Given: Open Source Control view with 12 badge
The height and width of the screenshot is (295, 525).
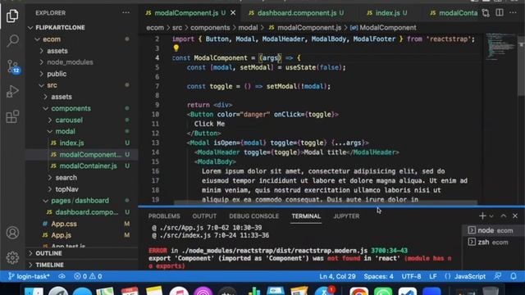Looking at the screenshot, I should (13, 66).
